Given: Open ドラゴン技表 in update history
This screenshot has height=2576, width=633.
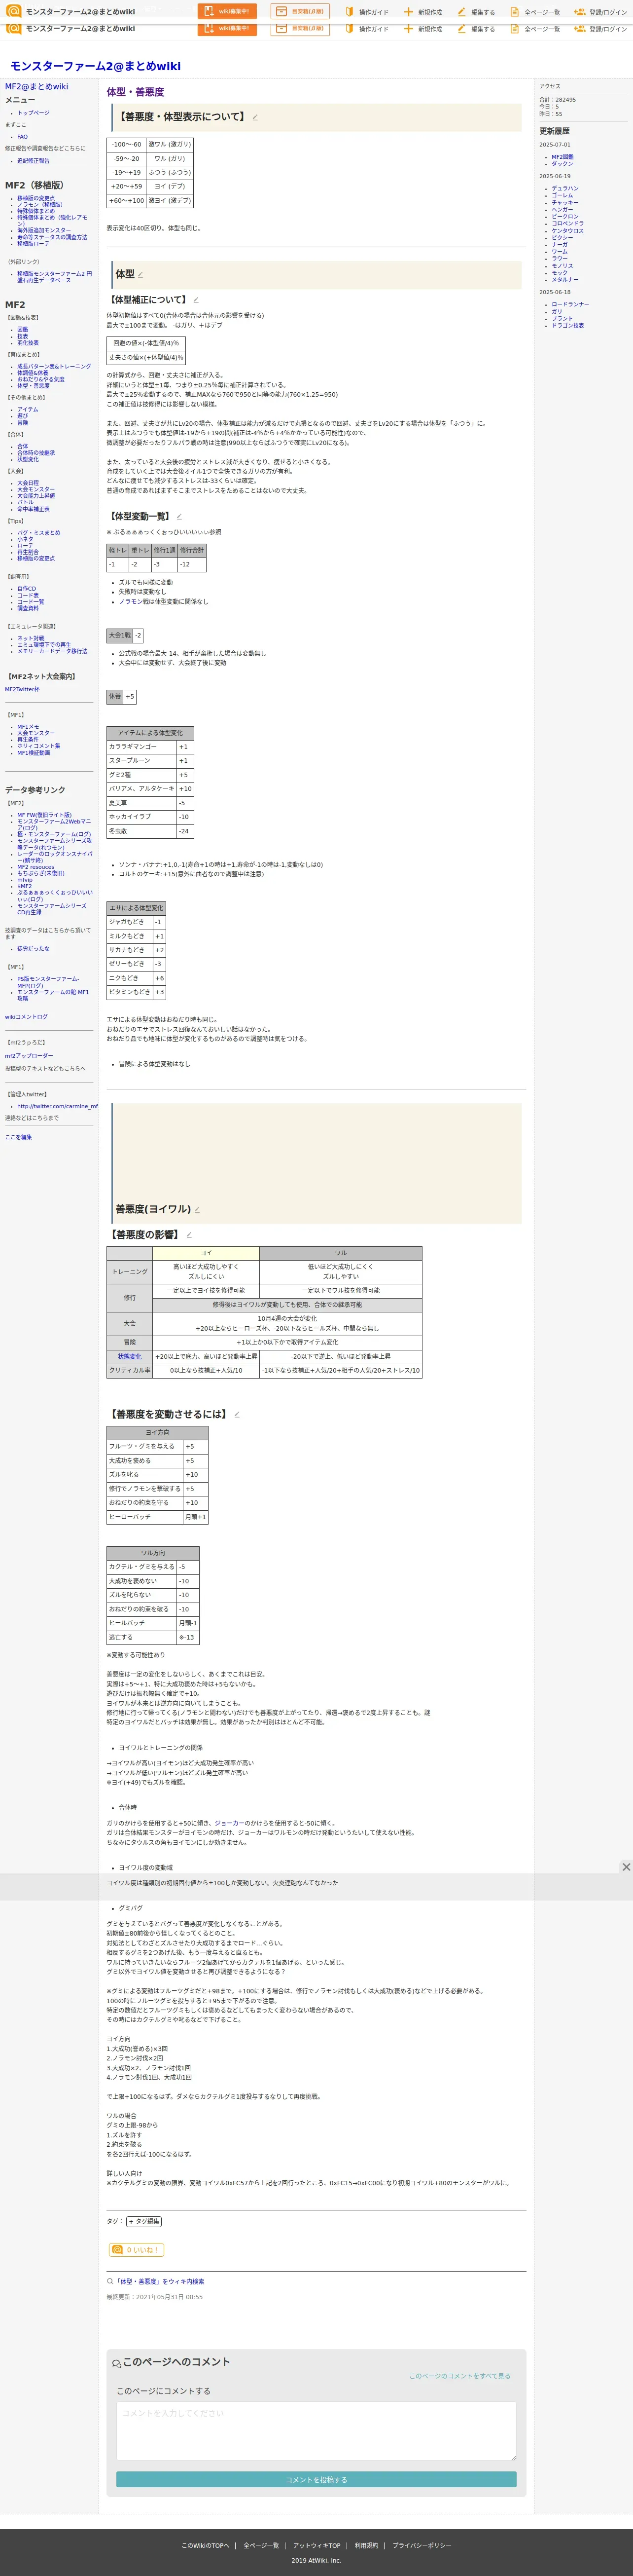Looking at the screenshot, I should [x=567, y=325].
